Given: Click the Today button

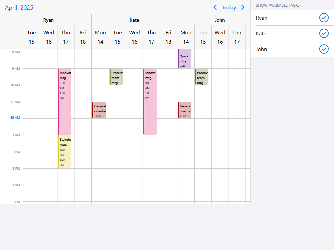Looking at the screenshot, I should (229, 8).
